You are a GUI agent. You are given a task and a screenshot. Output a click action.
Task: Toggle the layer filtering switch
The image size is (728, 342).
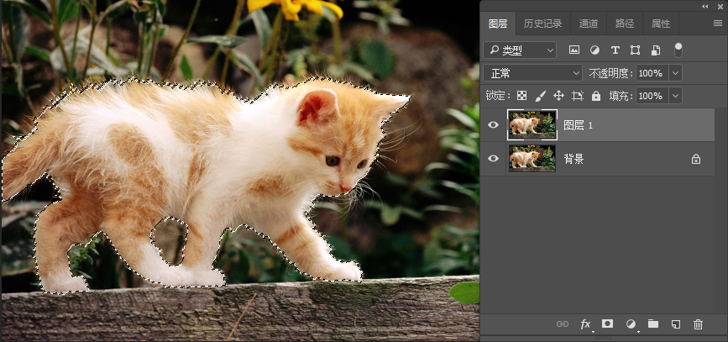(x=678, y=50)
